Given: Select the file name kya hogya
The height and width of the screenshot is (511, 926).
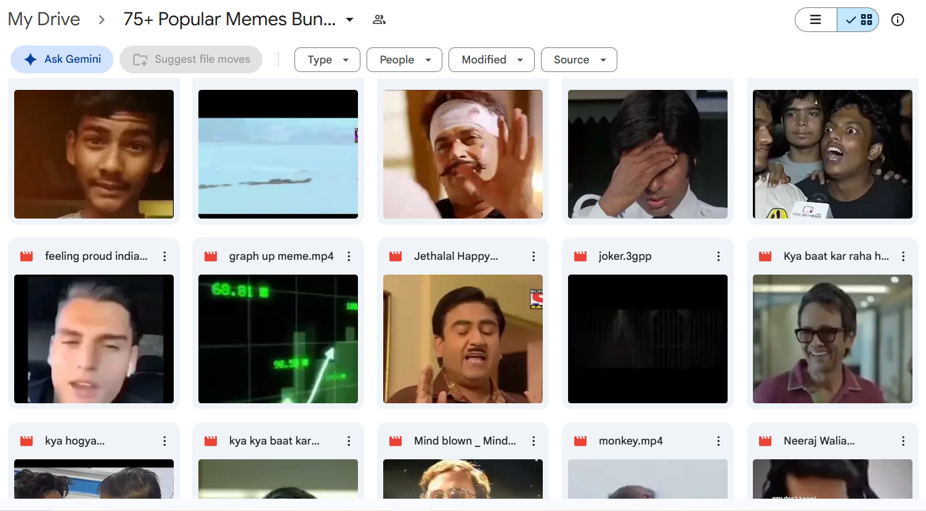Looking at the screenshot, I should (75, 441).
